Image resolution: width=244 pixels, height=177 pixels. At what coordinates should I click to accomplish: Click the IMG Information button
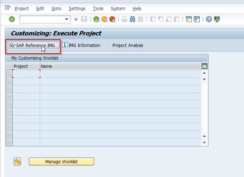81,45
